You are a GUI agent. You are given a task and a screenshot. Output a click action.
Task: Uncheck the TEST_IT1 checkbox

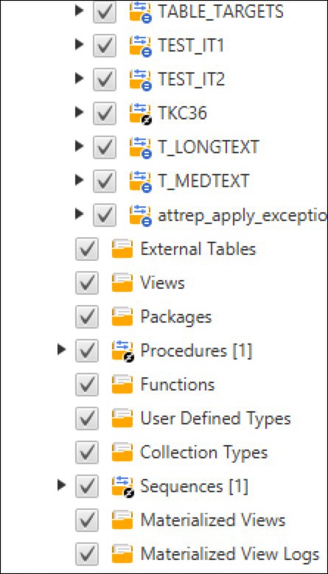(105, 46)
